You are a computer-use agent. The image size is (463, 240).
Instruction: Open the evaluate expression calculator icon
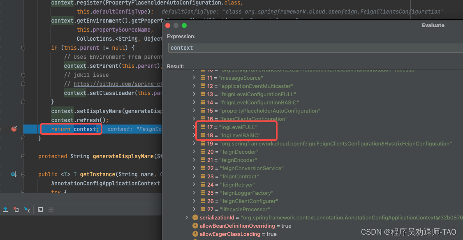pos(40,210)
